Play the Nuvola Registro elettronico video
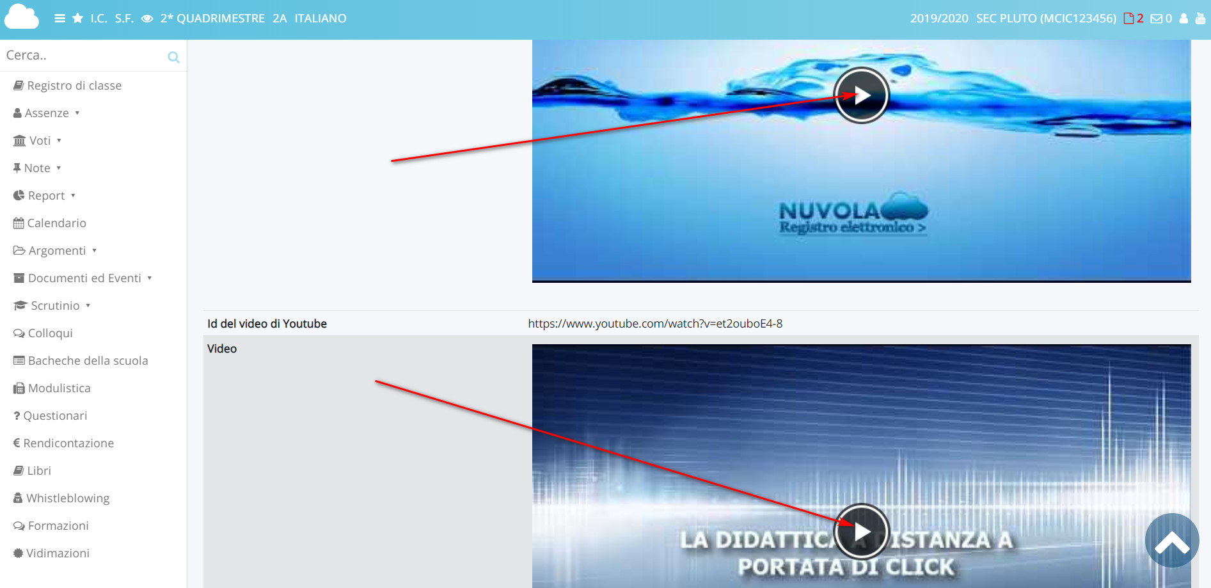The width and height of the screenshot is (1211, 588). [861, 95]
